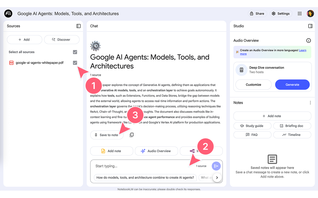Collapse the Sources panel icon
The image size is (318, 198).
(x=78, y=26)
